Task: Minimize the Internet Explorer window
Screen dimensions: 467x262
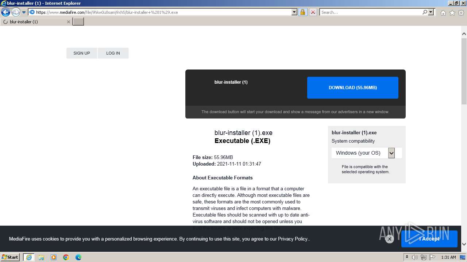Action: (451, 3)
